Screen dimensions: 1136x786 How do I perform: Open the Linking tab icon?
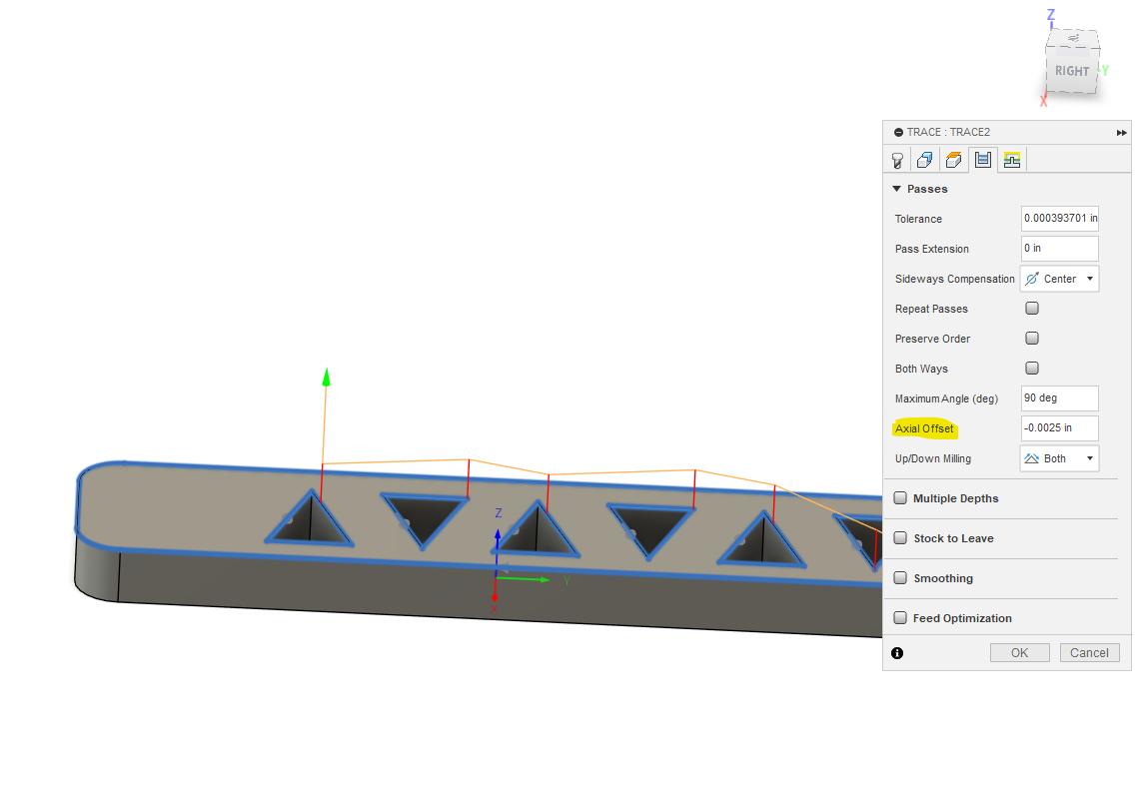click(x=1010, y=159)
